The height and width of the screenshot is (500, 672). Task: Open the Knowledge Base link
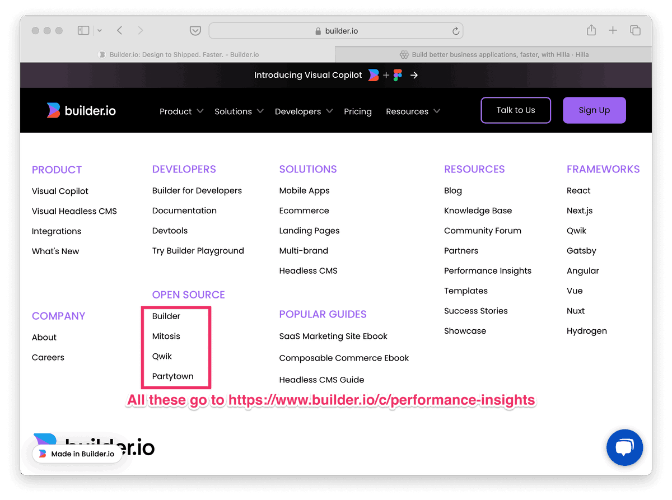(x=478, y=211)
